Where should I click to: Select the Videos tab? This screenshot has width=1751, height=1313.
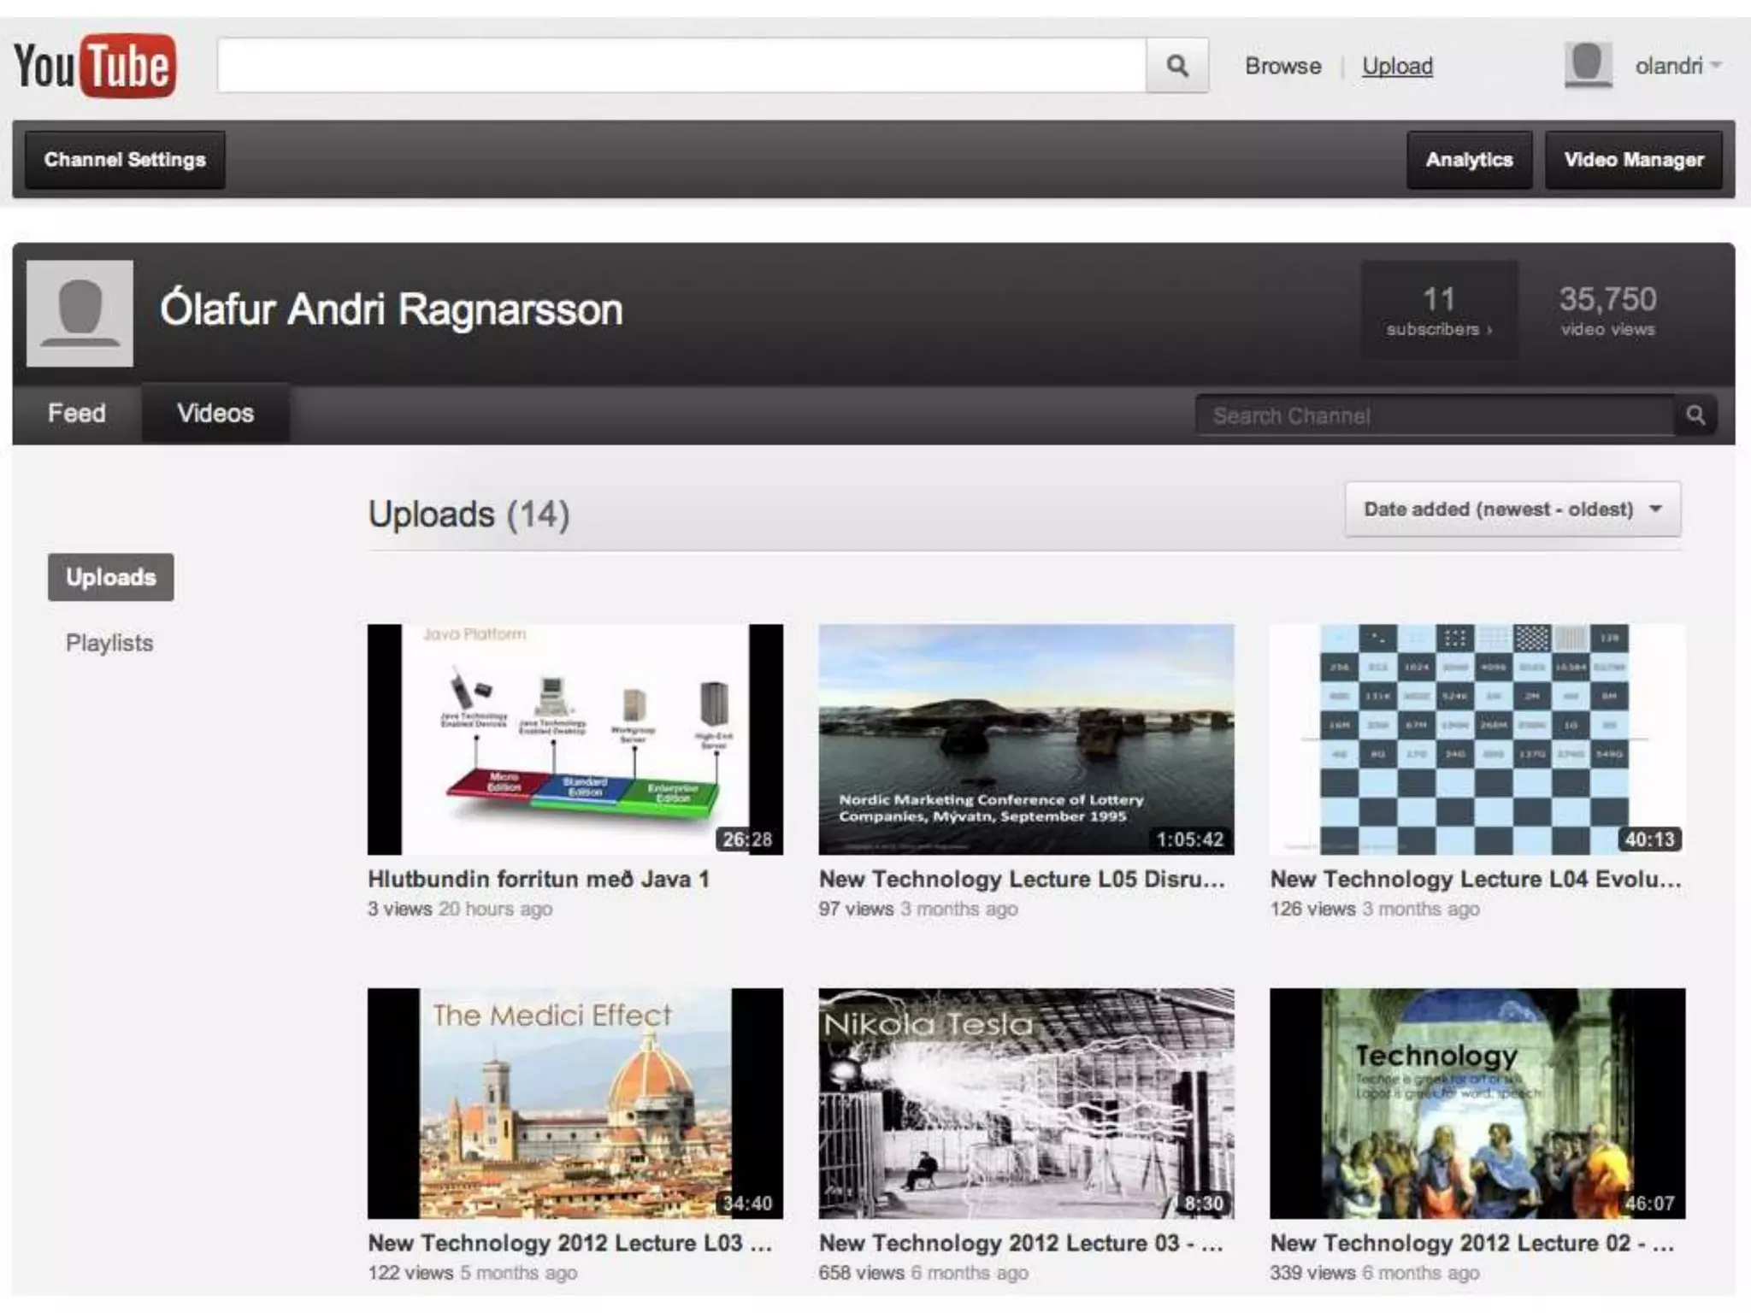215,414
